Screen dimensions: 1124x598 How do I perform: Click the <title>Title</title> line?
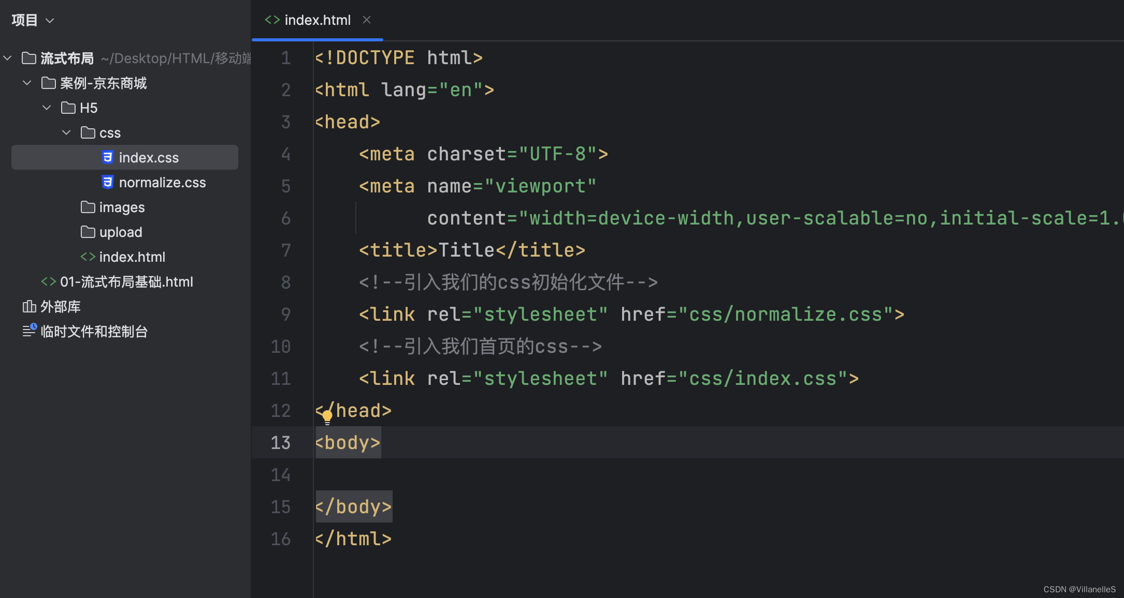tap(472, 250)
